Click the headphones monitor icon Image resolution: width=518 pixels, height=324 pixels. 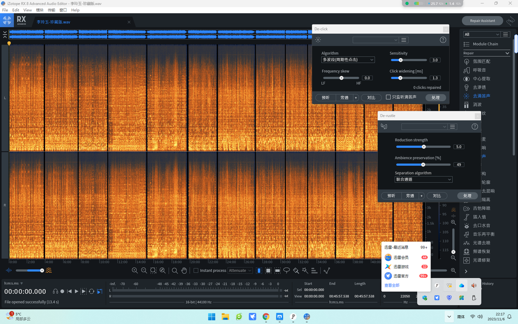pyautogui.click(x=55, y=292)
